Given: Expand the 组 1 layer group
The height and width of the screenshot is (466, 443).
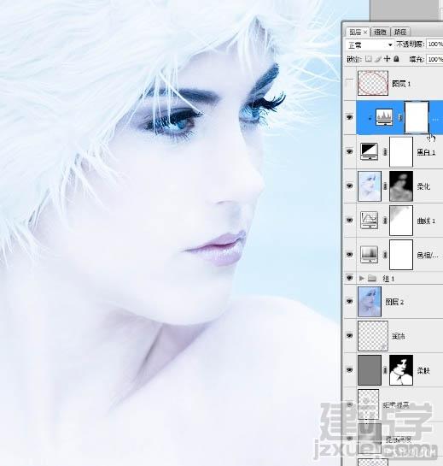Looking at the screenshot, I should (361, 279).
